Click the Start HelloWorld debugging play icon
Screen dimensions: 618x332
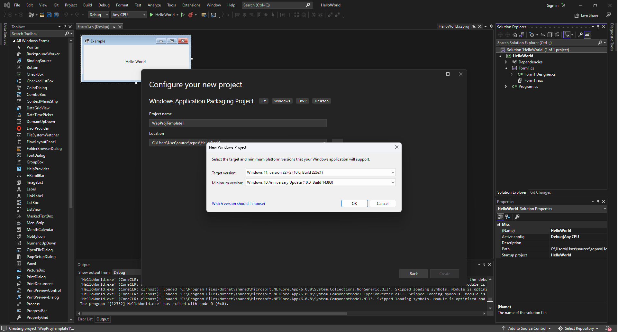click(151, 15)
